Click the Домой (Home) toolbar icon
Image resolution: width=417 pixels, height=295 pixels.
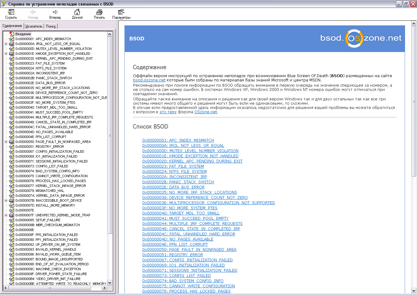click(x=77, y=12)
